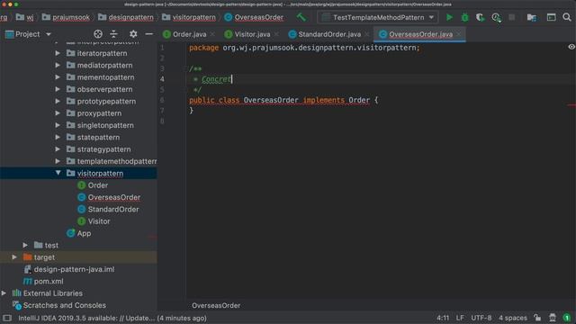Open the green notifications indicator

pyautogui.click(x=567, y=318)
